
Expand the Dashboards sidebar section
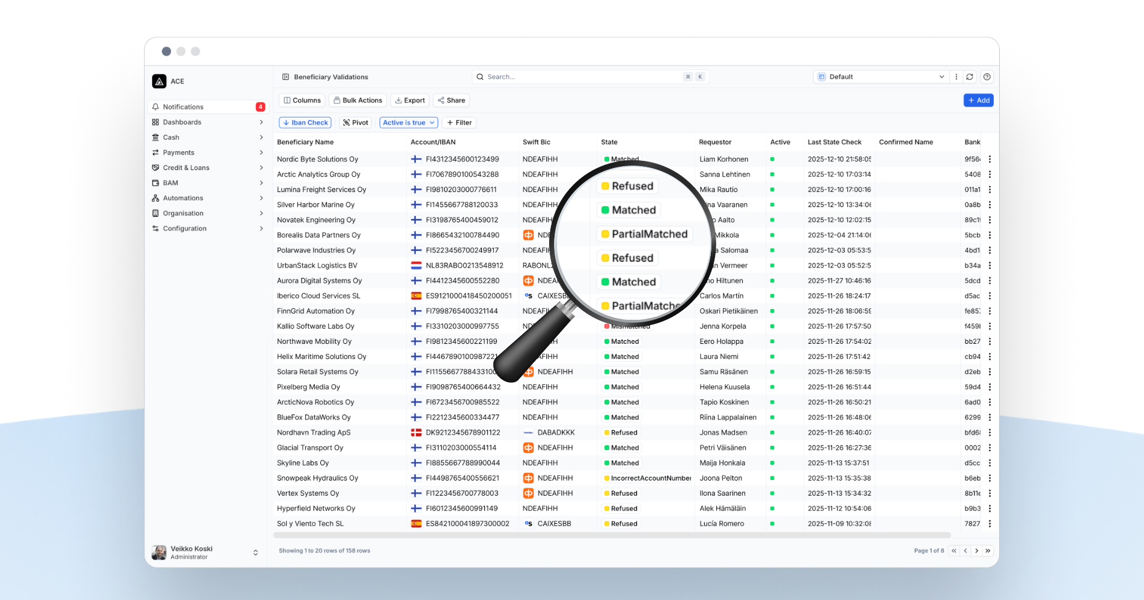tap(261, 122)
